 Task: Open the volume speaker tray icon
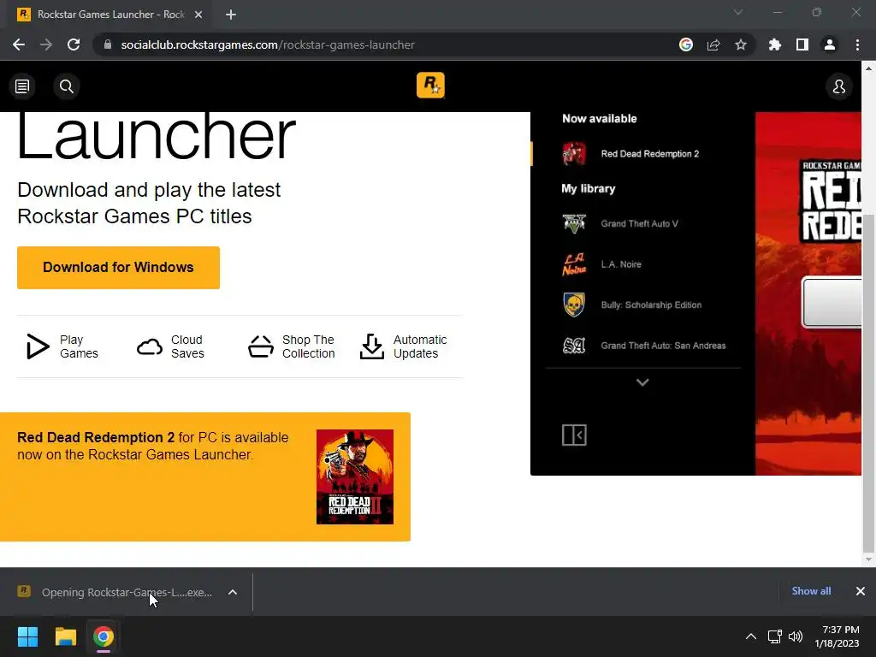click(x=795, y=636)
